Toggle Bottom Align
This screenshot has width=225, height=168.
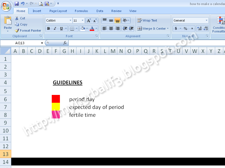click(x=117, y=20)
